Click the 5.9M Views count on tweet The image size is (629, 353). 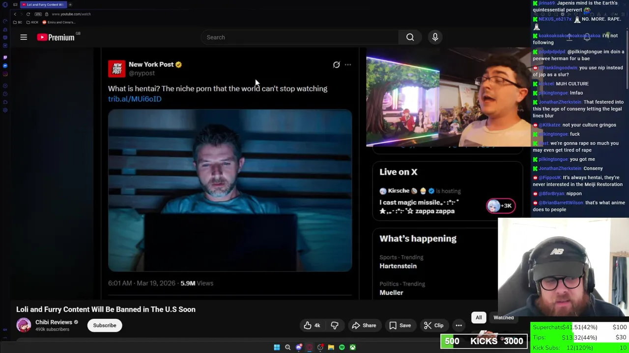click(x=197, y=283)
